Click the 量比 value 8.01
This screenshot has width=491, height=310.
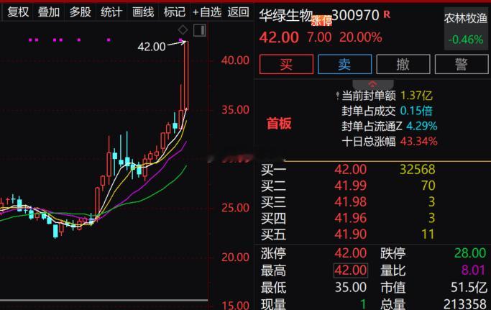[x=473, y=270]
